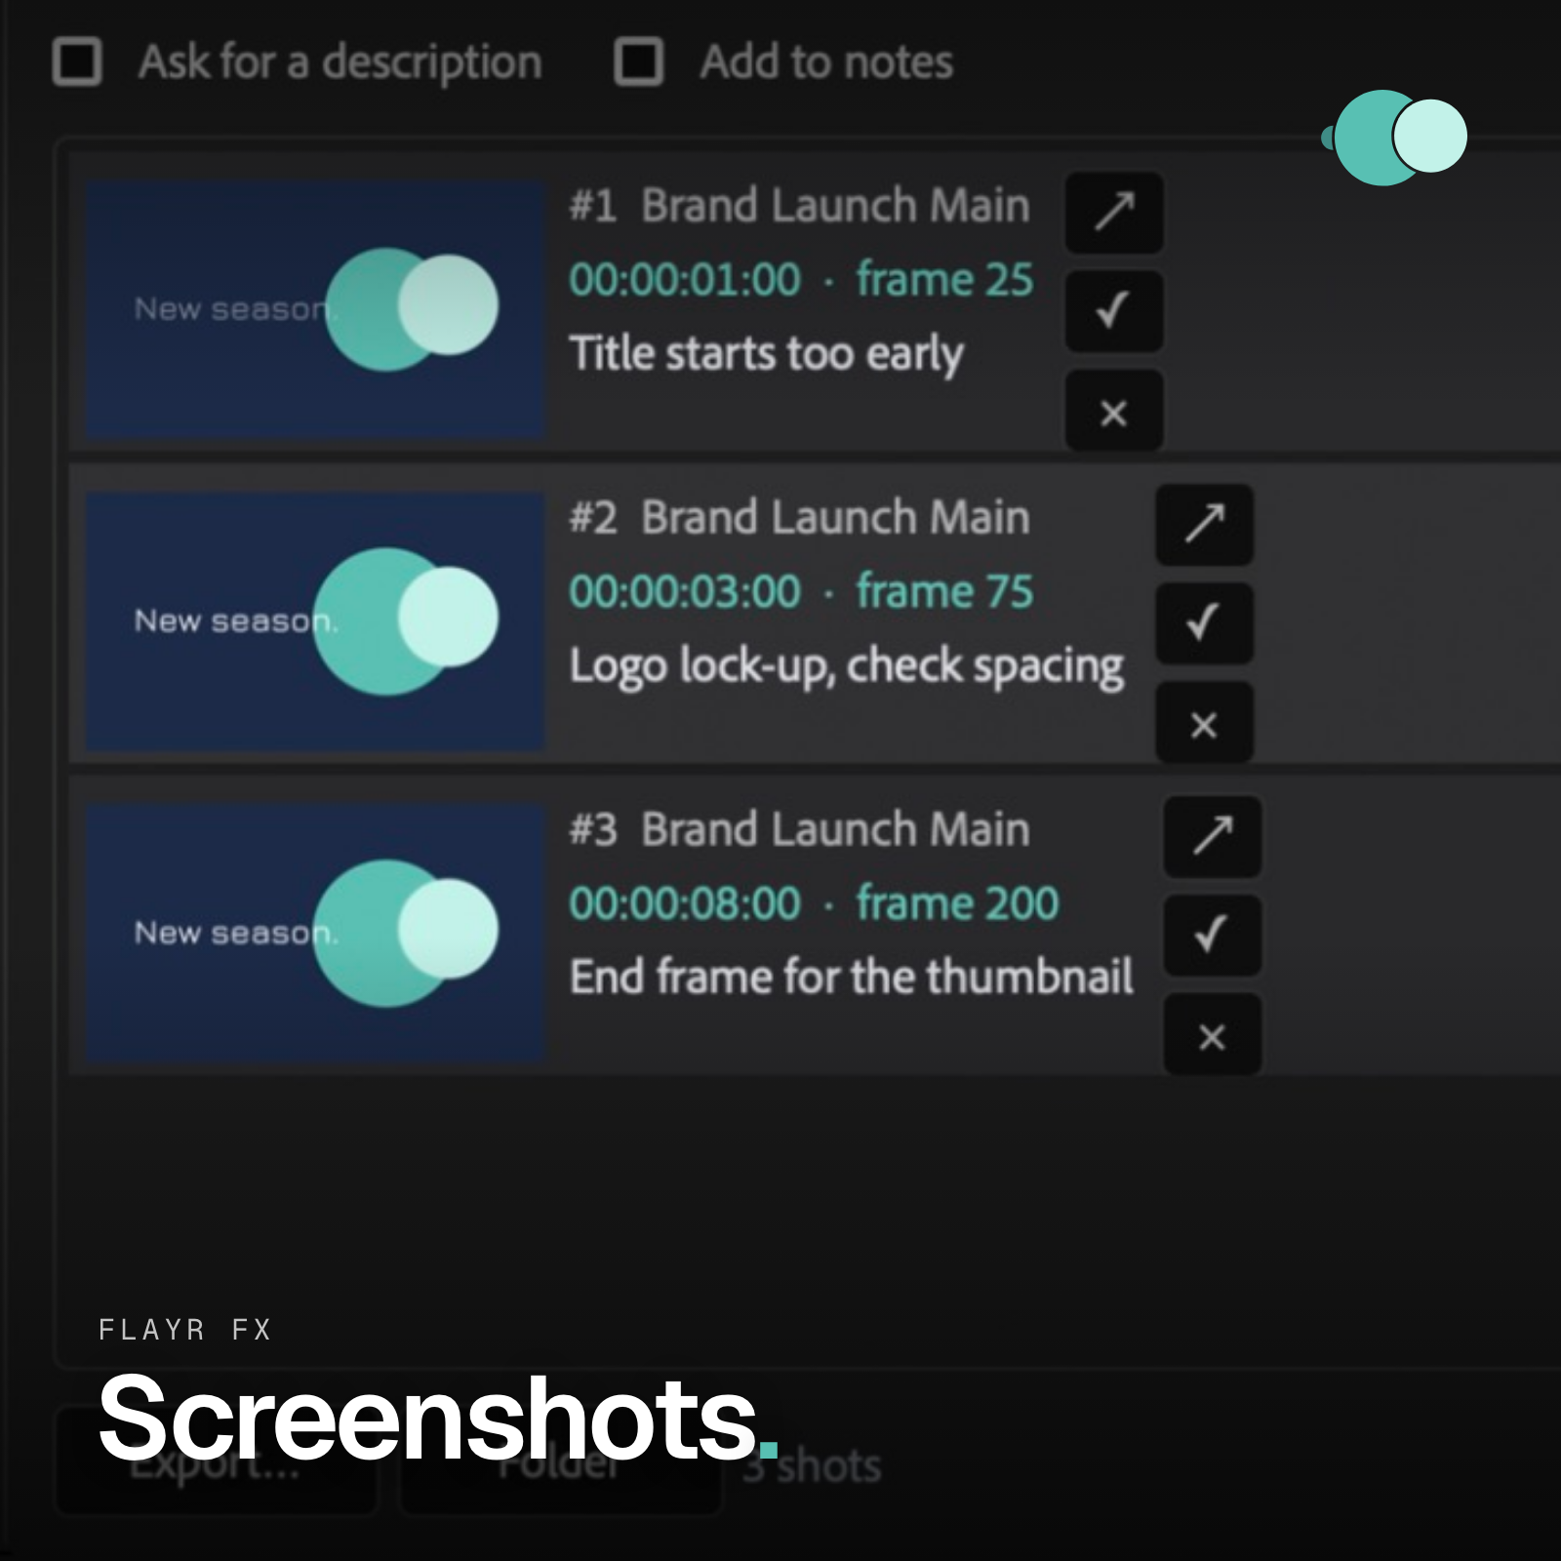Open shot #2 with its arrow icon

point(1205,524)
